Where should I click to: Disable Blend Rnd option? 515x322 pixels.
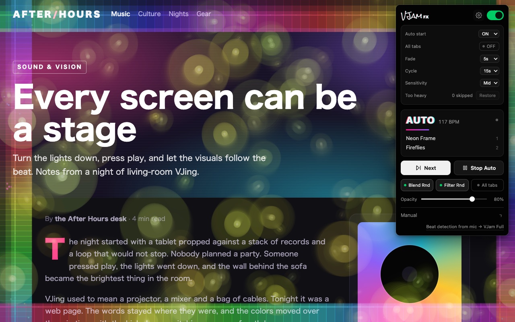pos(417,185)
